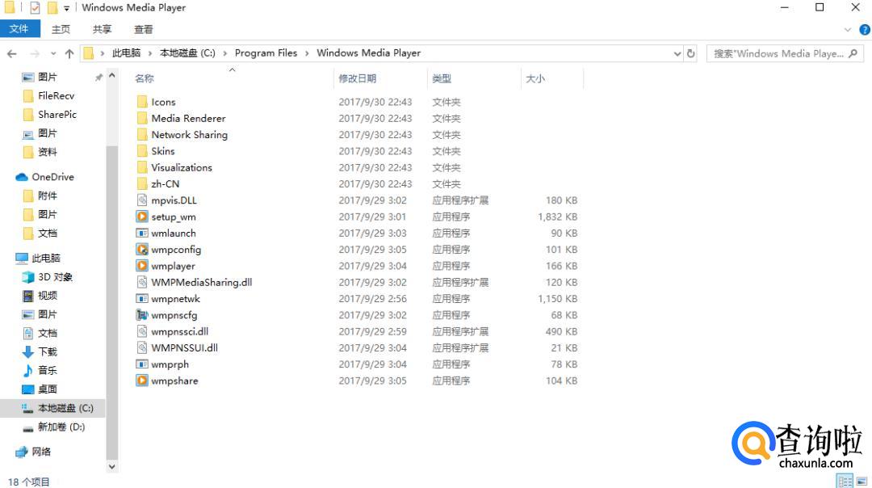The height and width of the screenshot is (488, 872).
Task: Select 网络 in navigation pane
Action: click(40, 452)
